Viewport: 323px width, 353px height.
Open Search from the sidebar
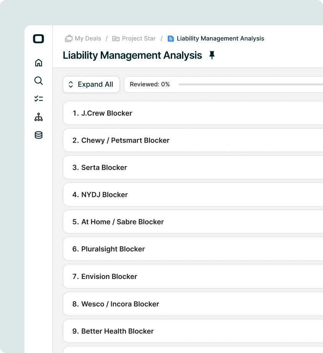coord(38,81)
